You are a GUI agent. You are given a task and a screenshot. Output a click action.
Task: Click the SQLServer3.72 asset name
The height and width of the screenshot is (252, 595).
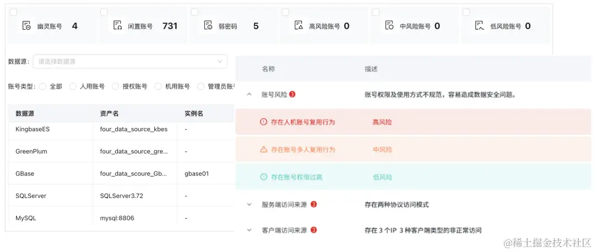(122, 196)
